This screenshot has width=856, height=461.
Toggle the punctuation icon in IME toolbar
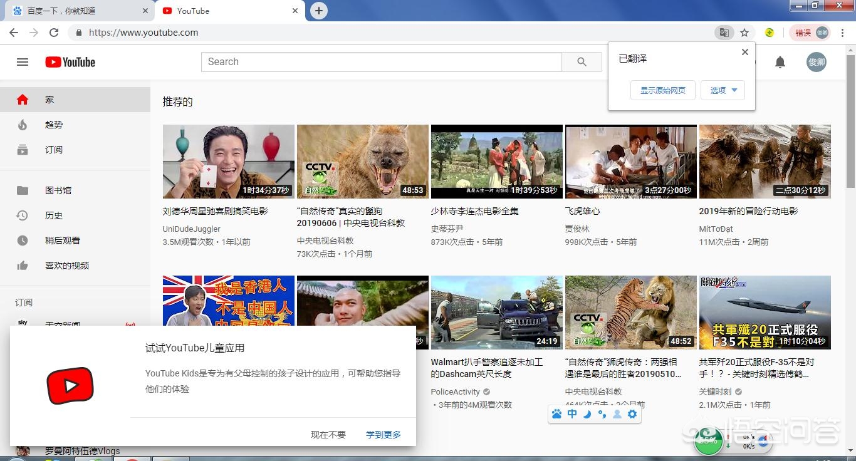tap(602, 414)
